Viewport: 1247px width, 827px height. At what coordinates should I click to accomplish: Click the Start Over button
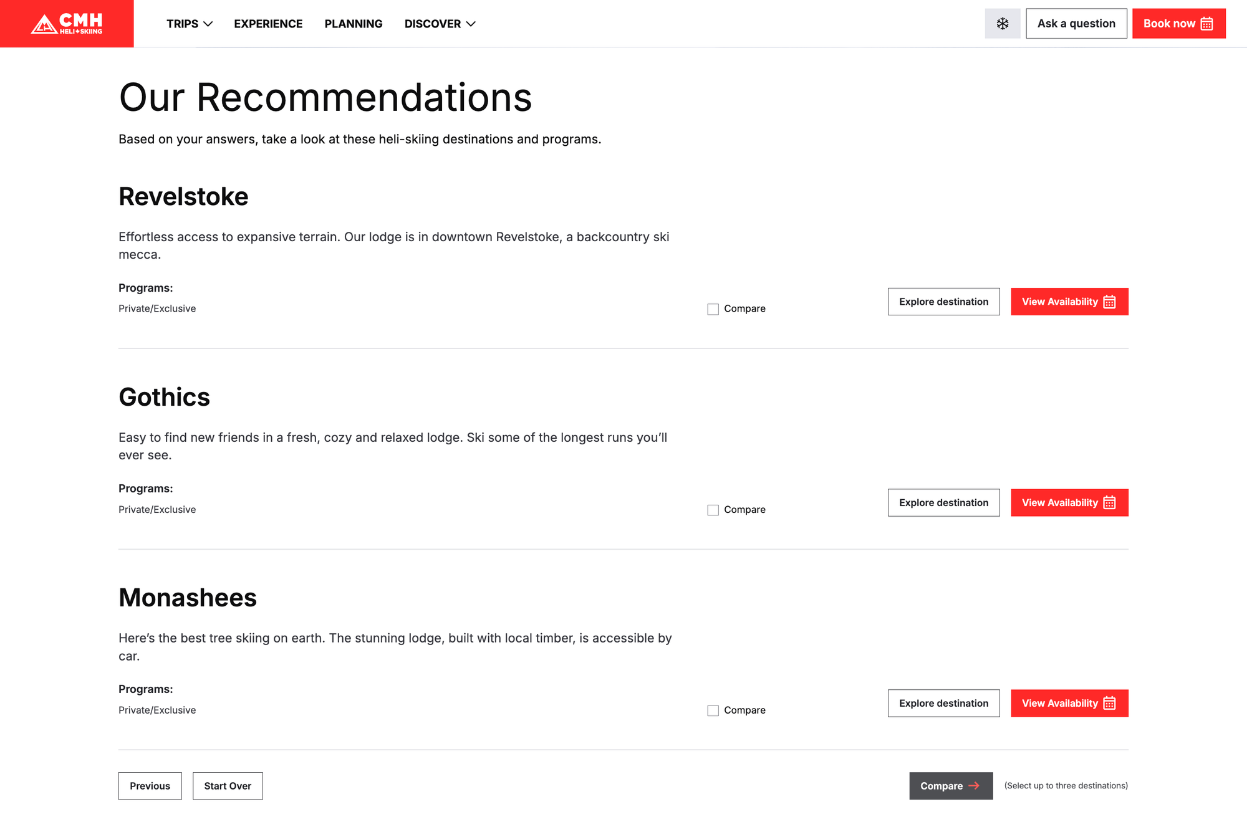click(228, 786)
